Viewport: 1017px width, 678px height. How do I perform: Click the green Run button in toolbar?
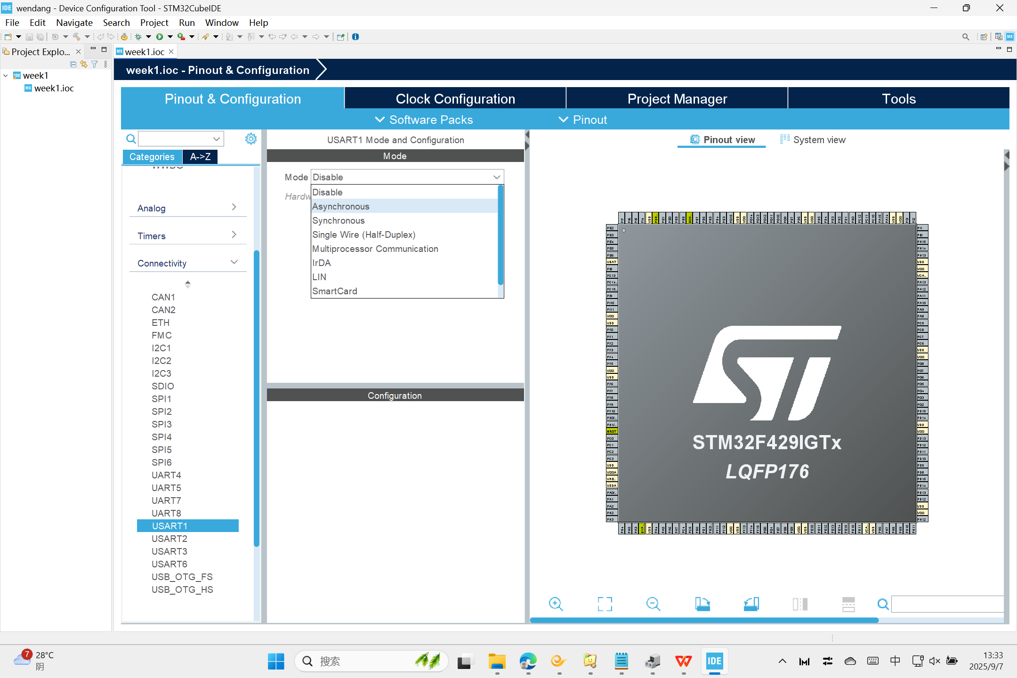160,37
